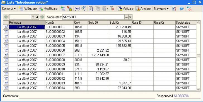Select the Sold Dt value 2.321,32
The height and width of the screenshot is (102, 203).
[x=98, y=50]
